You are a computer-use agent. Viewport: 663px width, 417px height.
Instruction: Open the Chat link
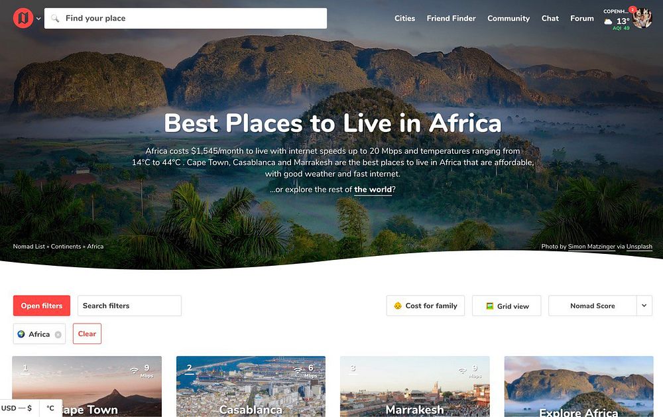coord(550,18)
